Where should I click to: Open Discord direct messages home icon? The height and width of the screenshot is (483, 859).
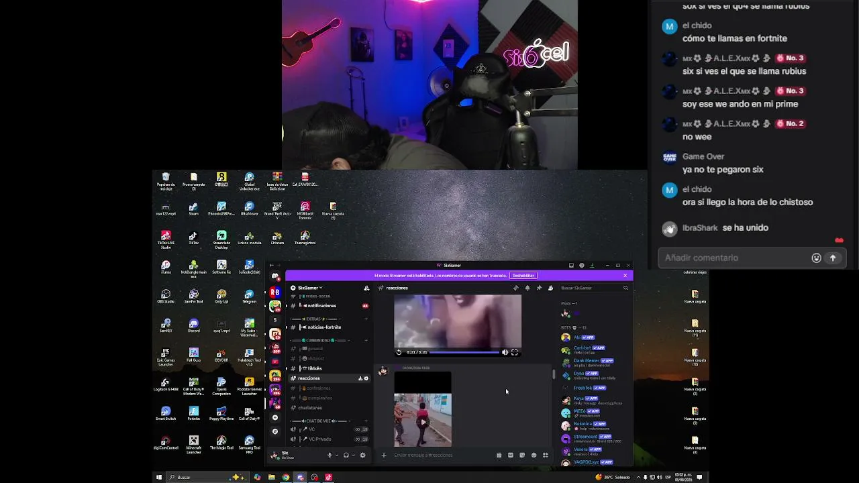click(275, 276)
